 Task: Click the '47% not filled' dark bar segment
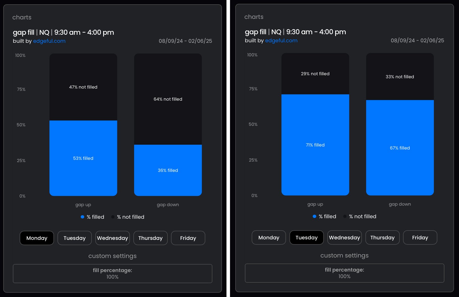pyautogui.click(x=83, y=87)
